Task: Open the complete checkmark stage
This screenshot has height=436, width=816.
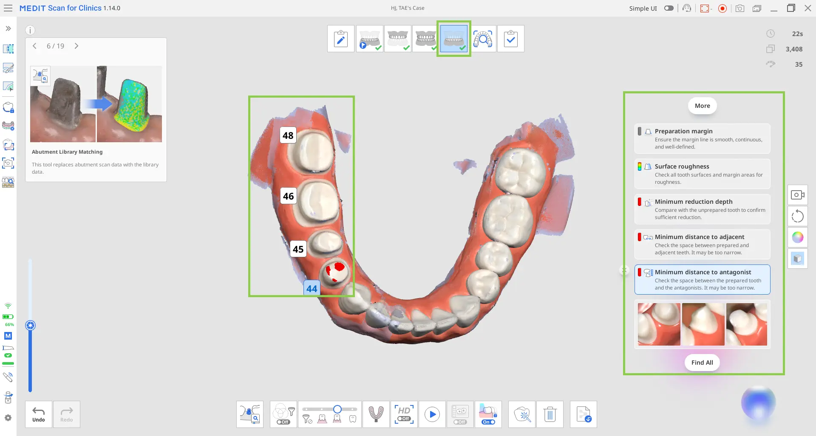Action: pos(511,39)
